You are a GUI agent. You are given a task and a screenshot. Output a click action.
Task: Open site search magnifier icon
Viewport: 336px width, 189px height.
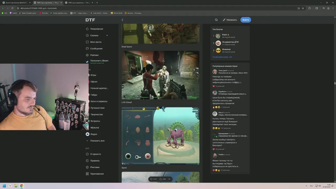[x=216, y=20]
